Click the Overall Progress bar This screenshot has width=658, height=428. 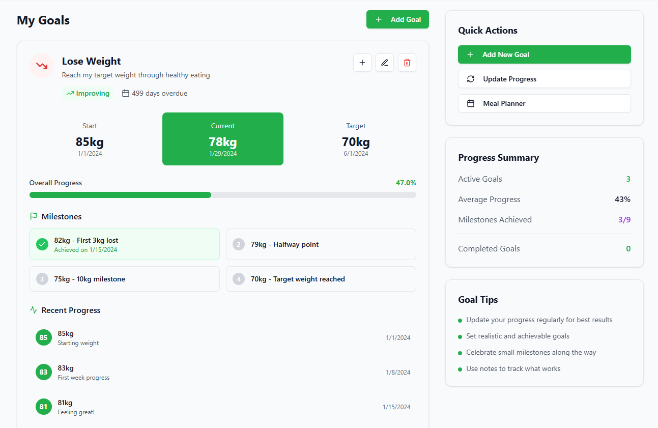[222, 195]
